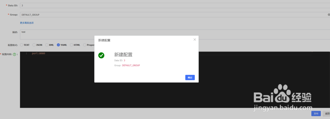Select the Properties format radio button

coord(84,45)
